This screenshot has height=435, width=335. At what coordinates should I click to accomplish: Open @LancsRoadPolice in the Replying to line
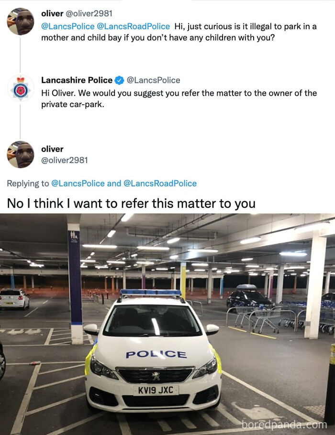160,184
